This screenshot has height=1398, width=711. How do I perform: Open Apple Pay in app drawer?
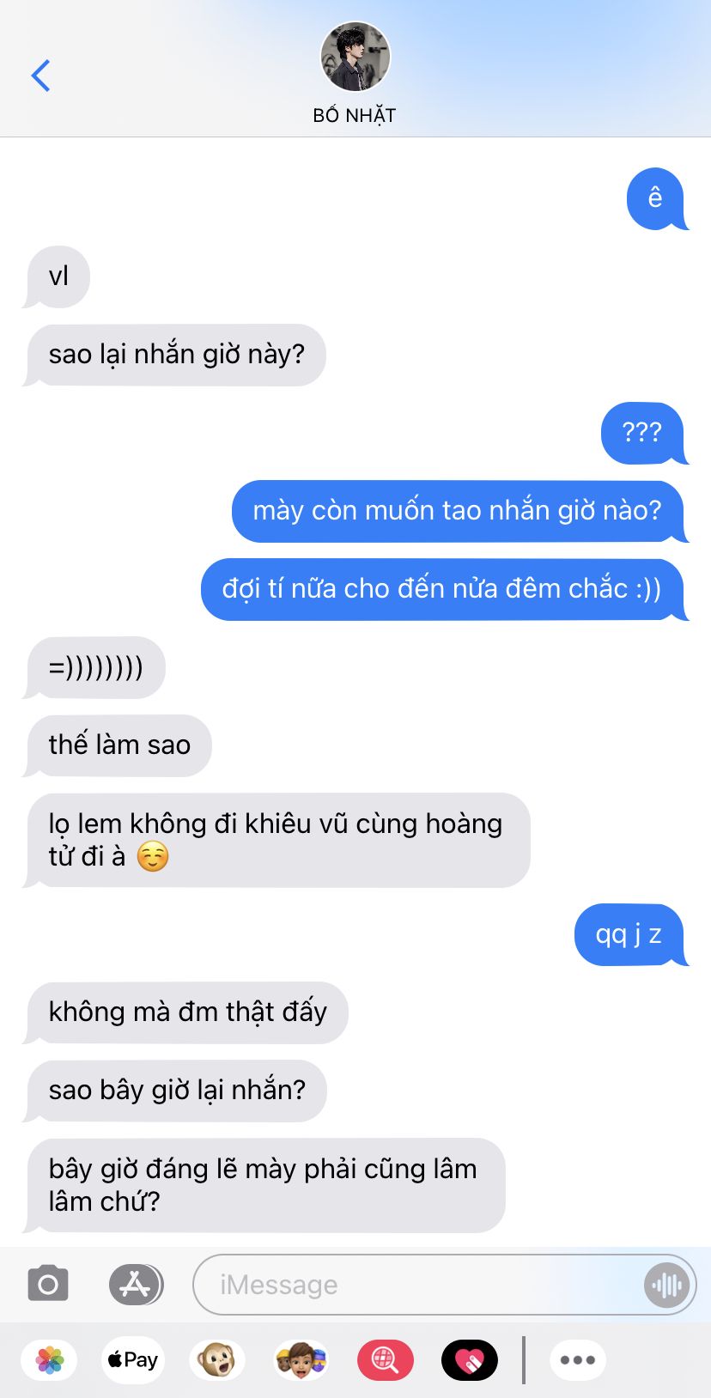pyautogui.click(x=133, y=1360)
